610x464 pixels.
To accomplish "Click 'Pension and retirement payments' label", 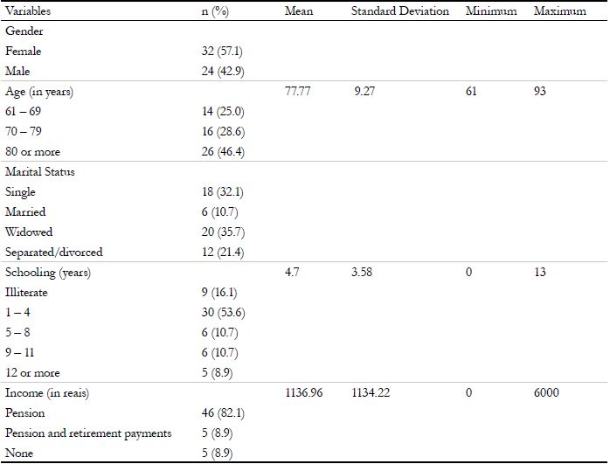I will [88, 433].
